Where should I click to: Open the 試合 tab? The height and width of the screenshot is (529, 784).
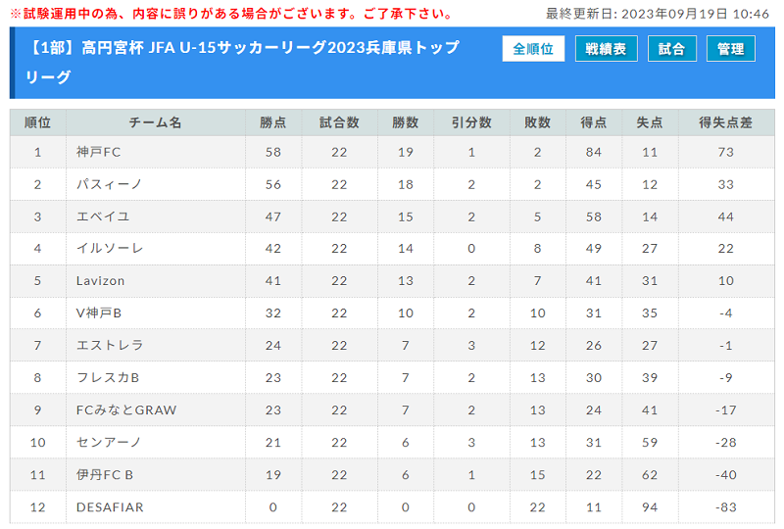click(671, 49)
